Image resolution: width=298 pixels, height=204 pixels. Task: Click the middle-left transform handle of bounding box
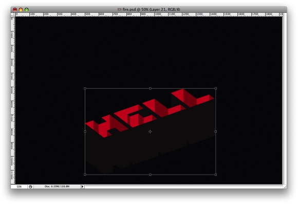click(85, 132)
